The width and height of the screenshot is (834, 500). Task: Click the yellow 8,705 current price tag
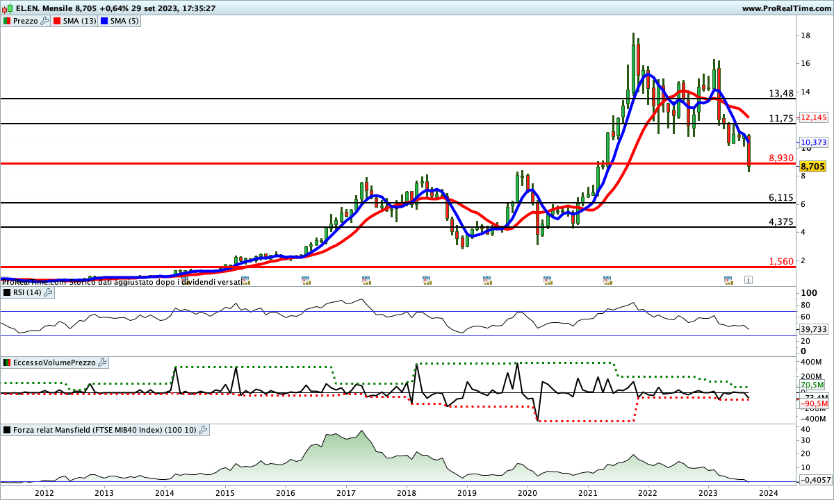812,167
